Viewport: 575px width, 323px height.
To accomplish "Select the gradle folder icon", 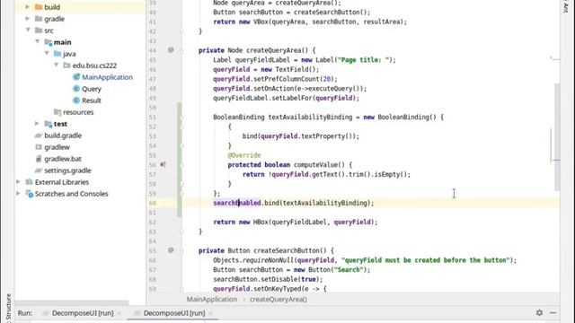I will pos(39,19).
